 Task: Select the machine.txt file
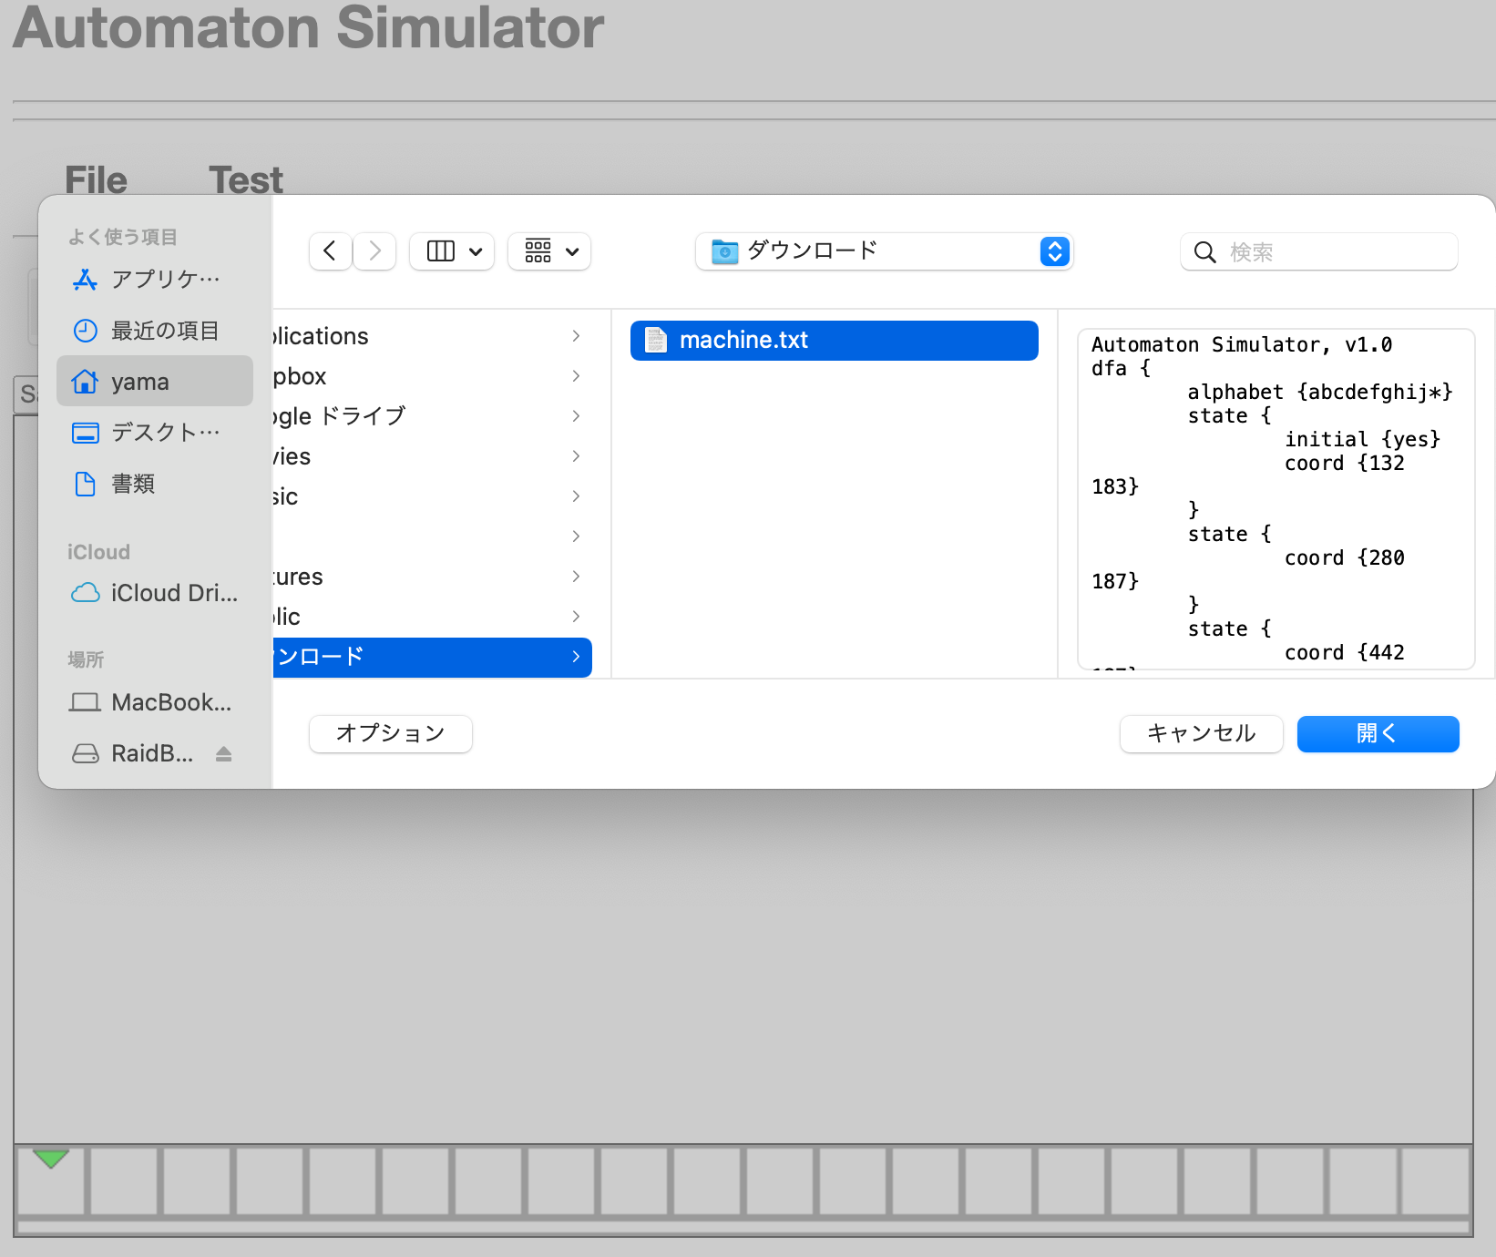coord(834,340)
